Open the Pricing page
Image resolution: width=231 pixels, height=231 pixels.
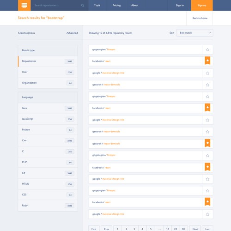[x=116, y=6]
